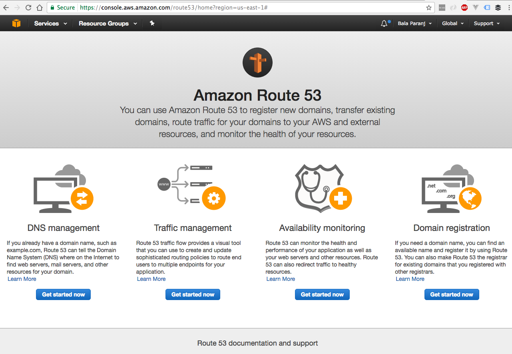Click the paragraph "If you need a domain name"
This screenshot has height=354, width=512.
[x=451, y=257]
